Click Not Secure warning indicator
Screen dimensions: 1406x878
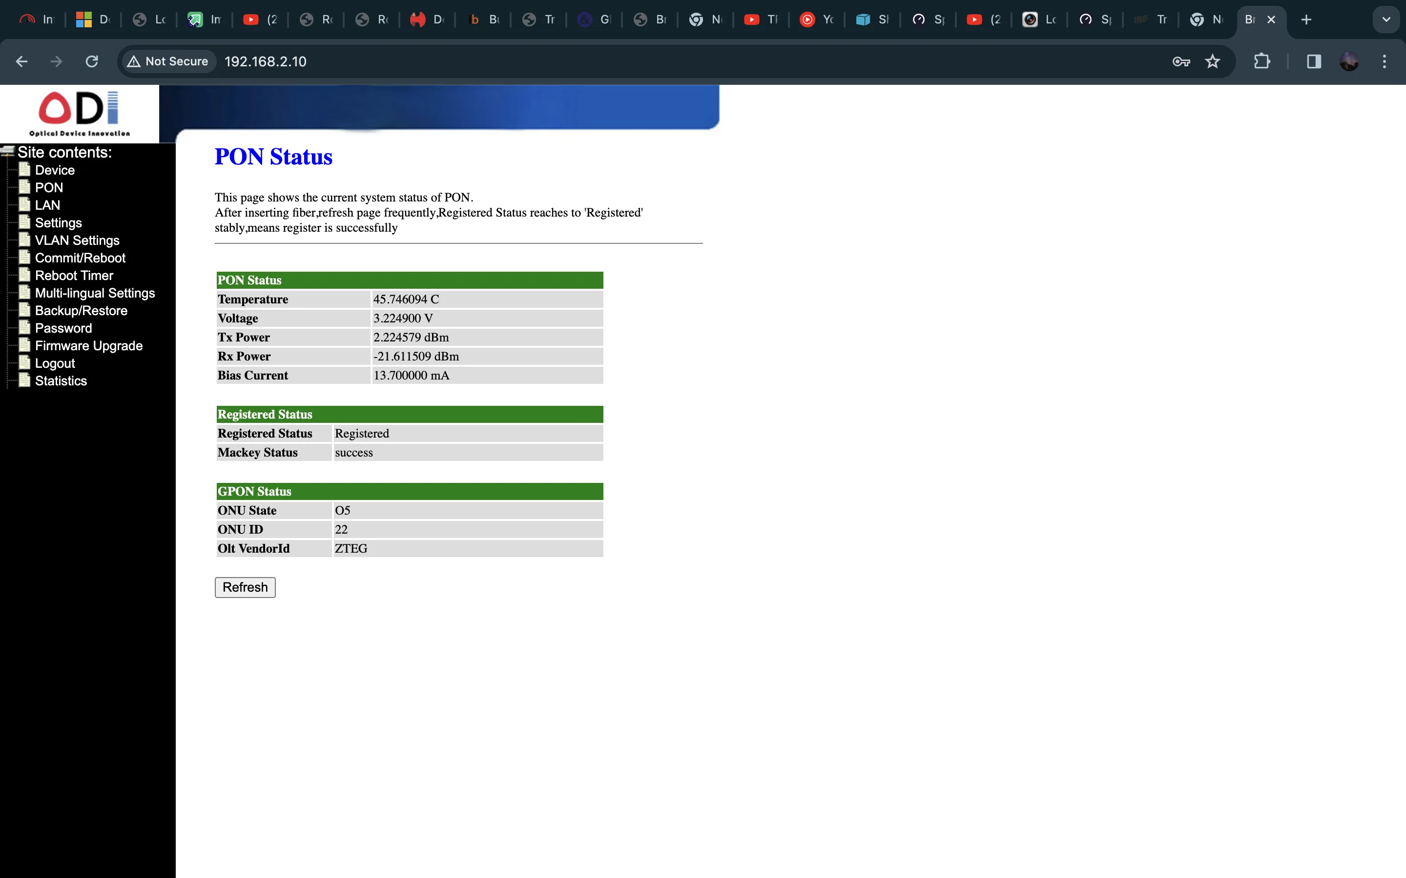click(170, 61)
